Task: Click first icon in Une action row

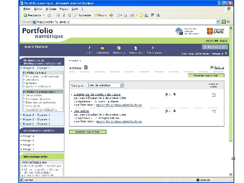Action: tap(167, 111)
